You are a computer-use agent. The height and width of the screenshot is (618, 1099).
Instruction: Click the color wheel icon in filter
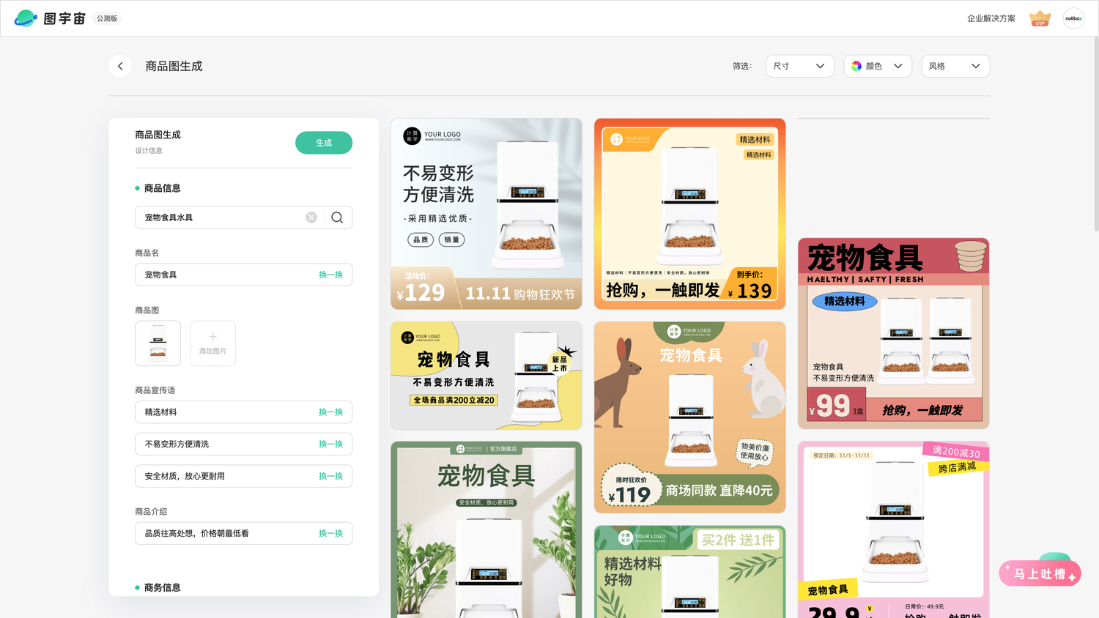click(856, 66)
